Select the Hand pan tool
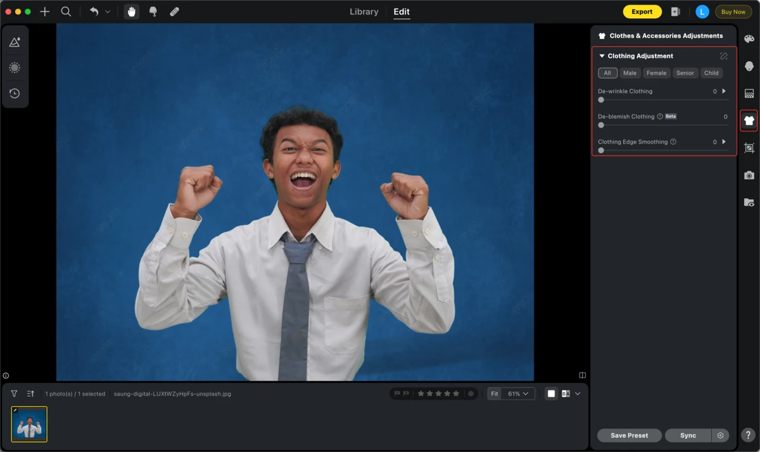This screenshot has height=452, width=760. tap(132, 11)
